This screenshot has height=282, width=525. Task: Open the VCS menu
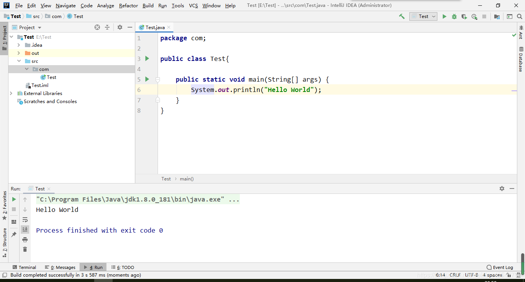tap(193, 6)
